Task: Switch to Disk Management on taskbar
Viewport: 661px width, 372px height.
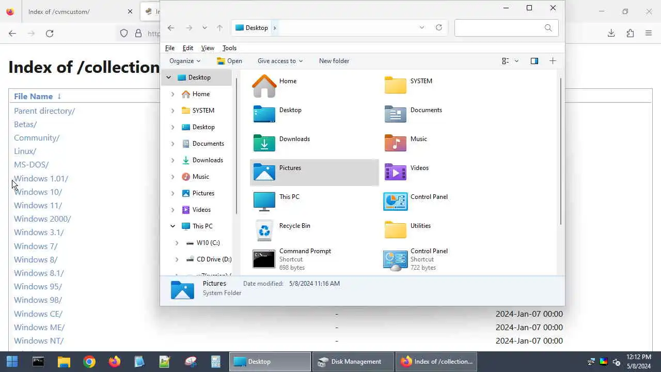Action: point(353,362)
